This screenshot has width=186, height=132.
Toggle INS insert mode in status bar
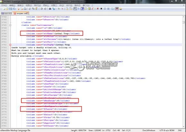[180, 130]
